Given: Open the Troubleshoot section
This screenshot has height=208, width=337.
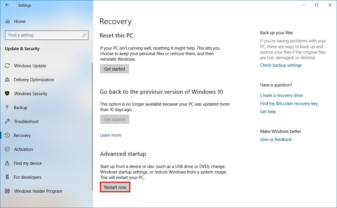Looking at the screenshot, I should click(x=26, y=121).
